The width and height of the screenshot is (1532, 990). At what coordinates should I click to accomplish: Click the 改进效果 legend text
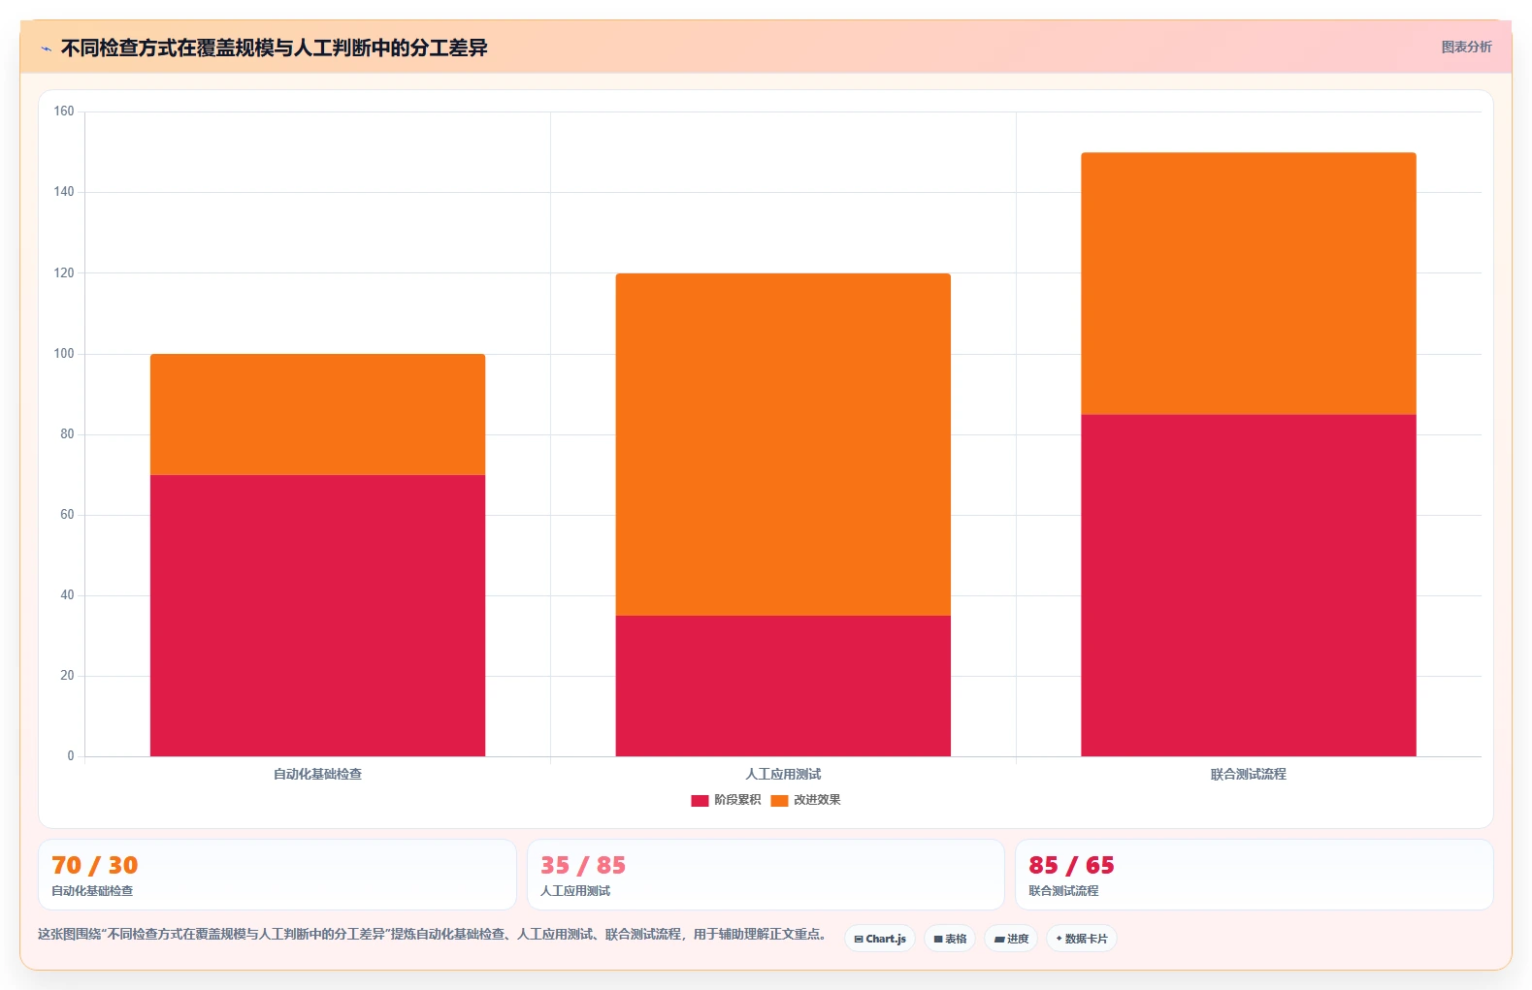tap(817, 800)
